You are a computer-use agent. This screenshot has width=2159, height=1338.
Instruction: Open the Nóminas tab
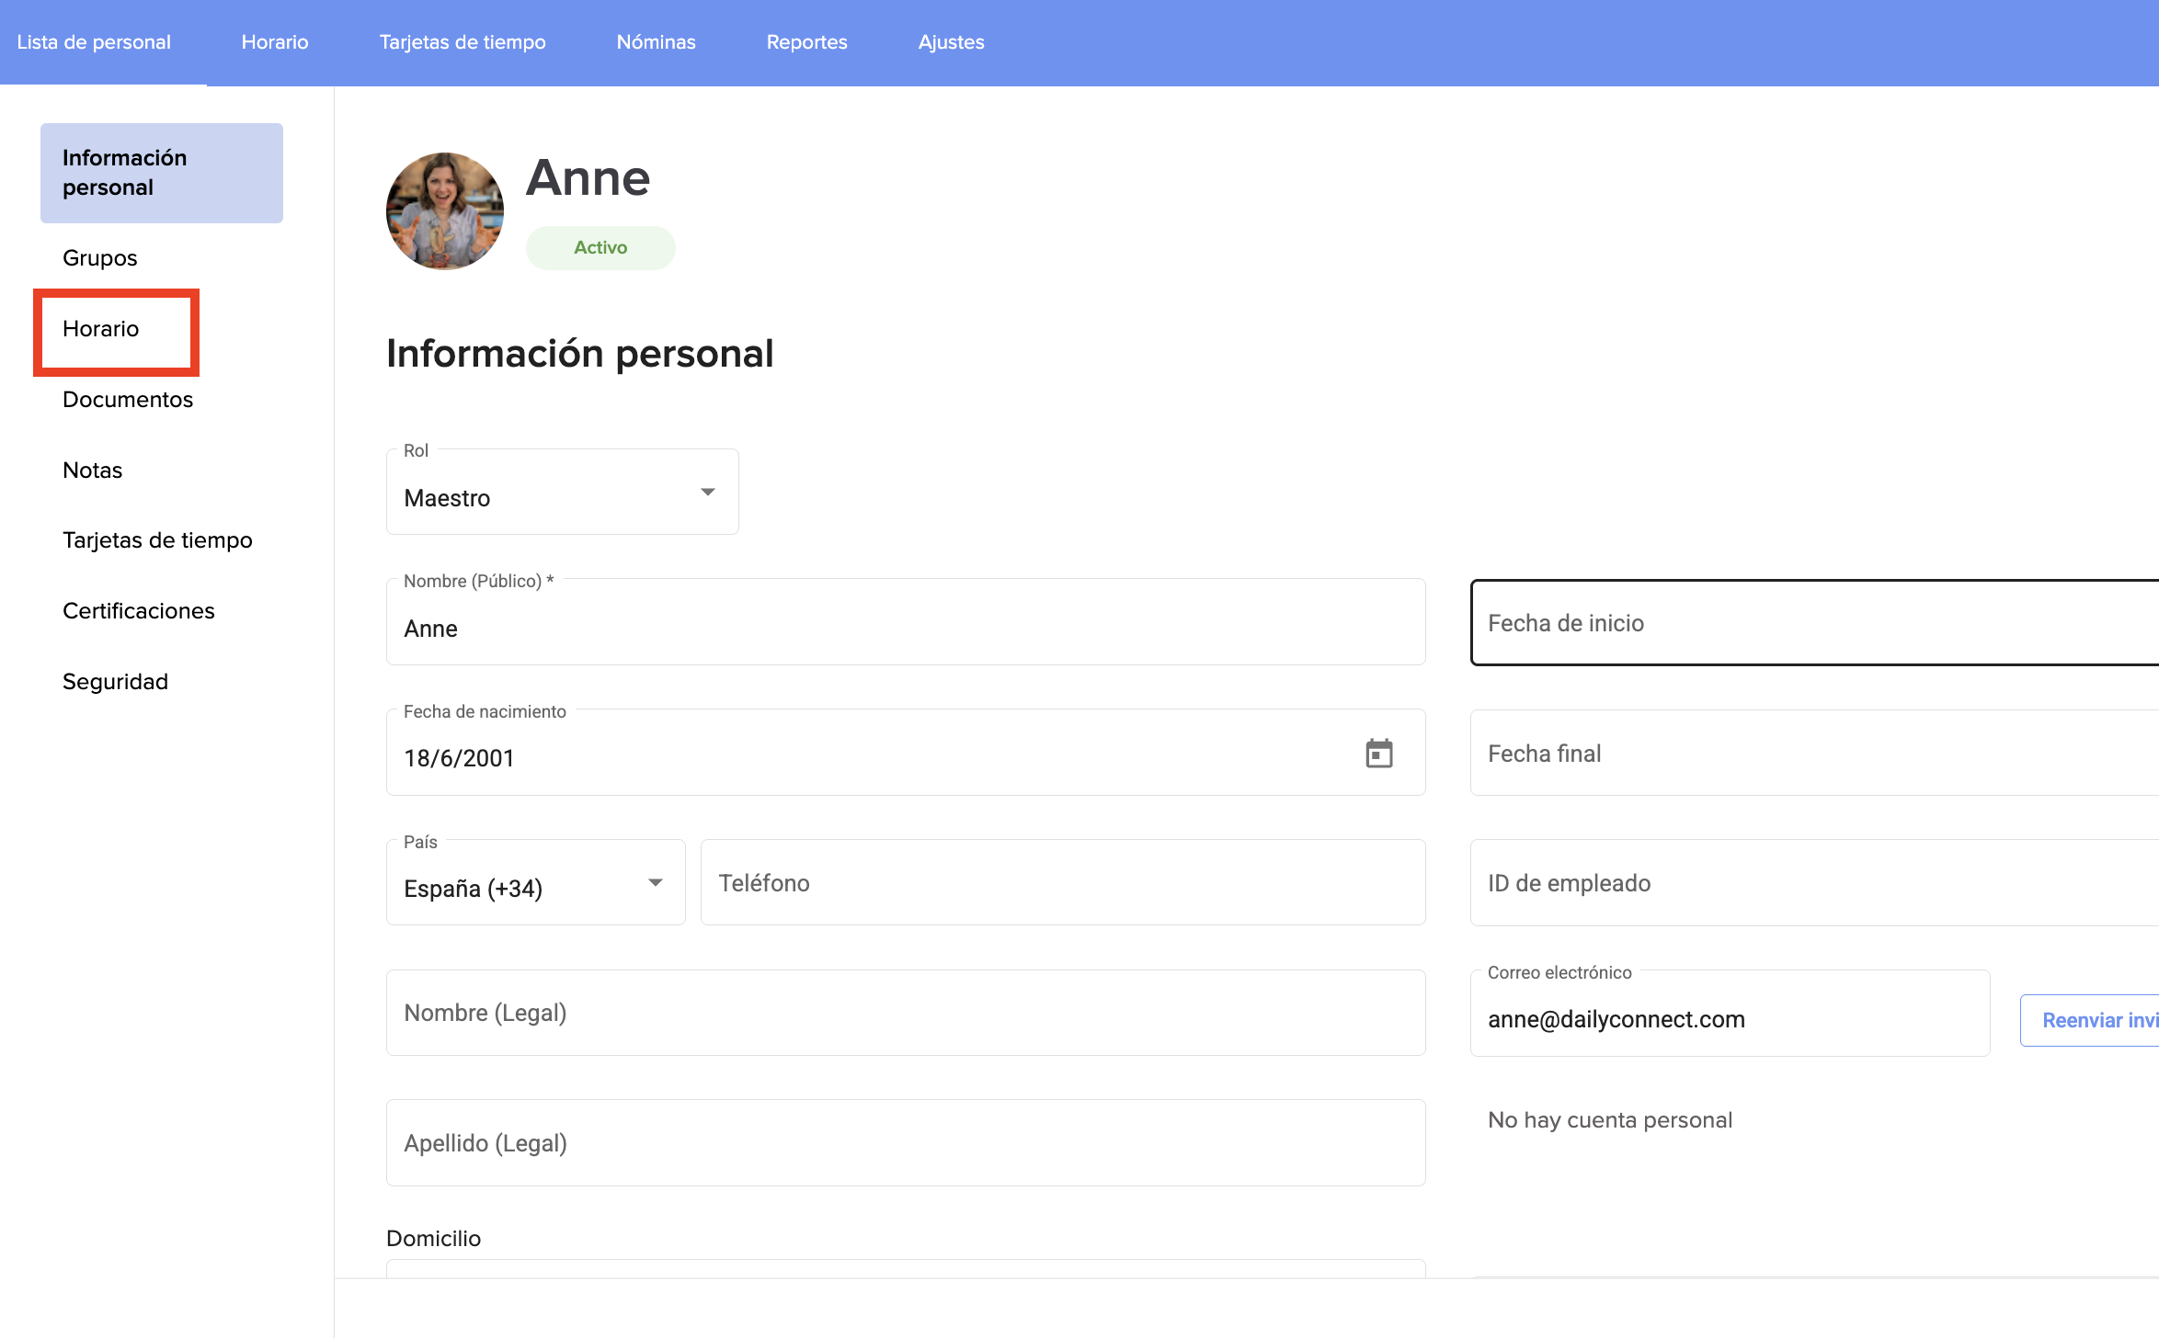coord(656,42)
